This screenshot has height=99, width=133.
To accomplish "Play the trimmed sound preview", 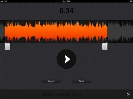I will (66, 59).
